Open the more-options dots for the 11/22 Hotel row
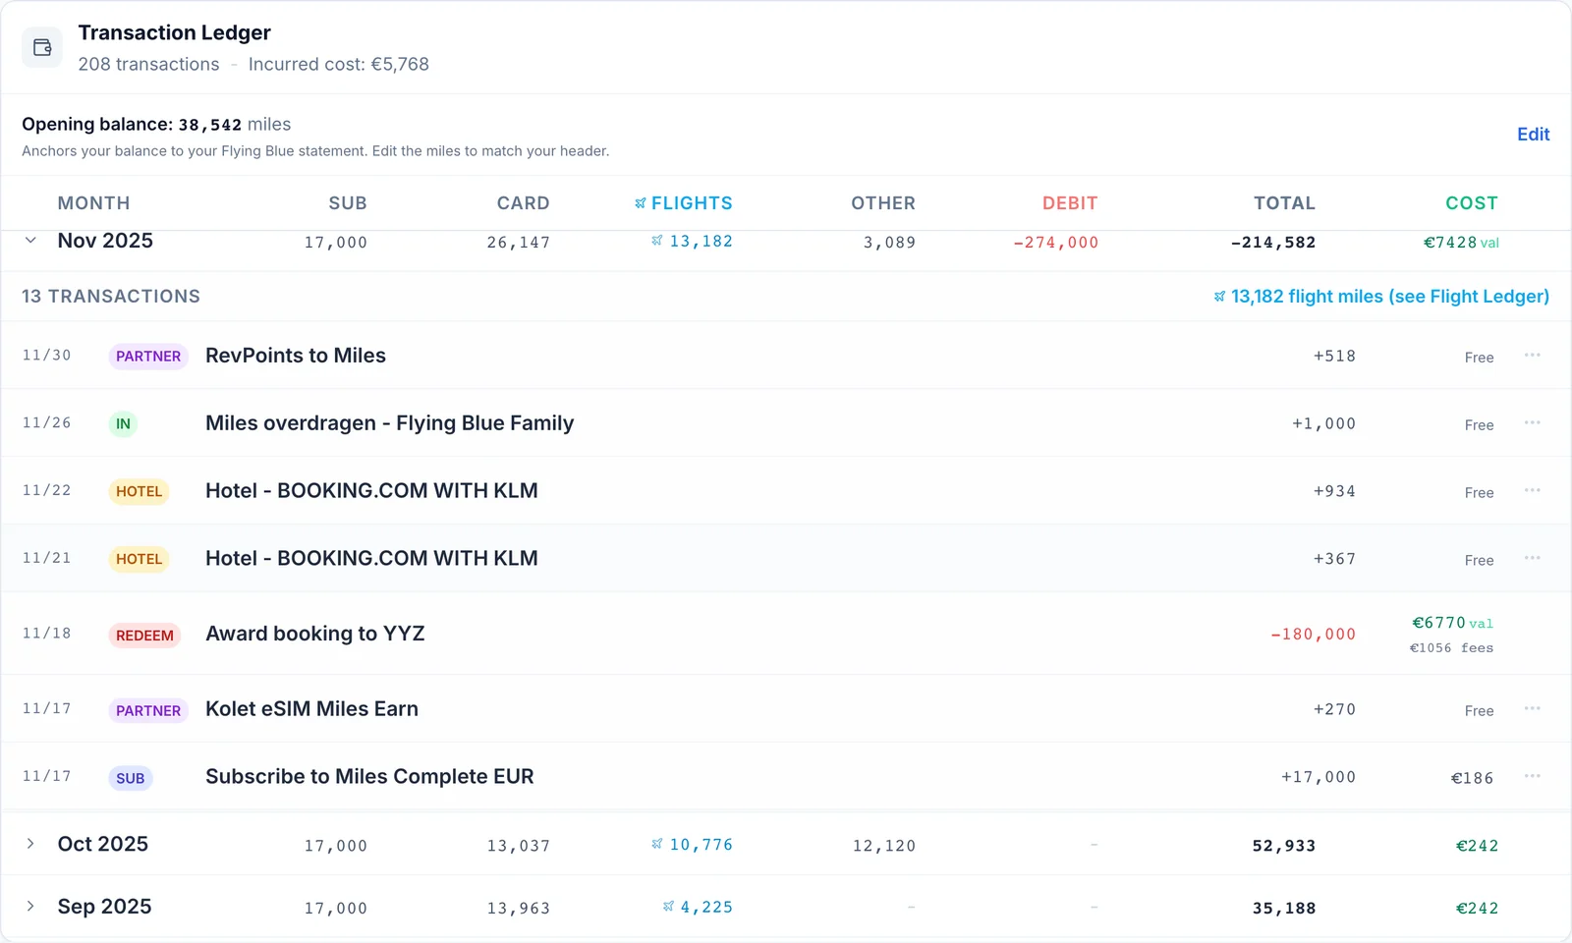 pos(1532,490)
